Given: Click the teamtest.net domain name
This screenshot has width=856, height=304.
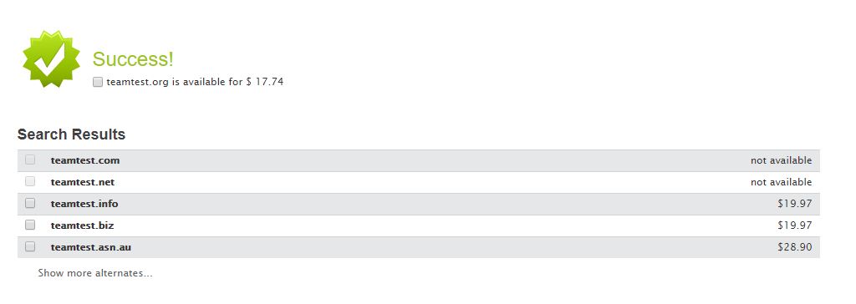Looking at the screenshot, I should coord(83,182).
